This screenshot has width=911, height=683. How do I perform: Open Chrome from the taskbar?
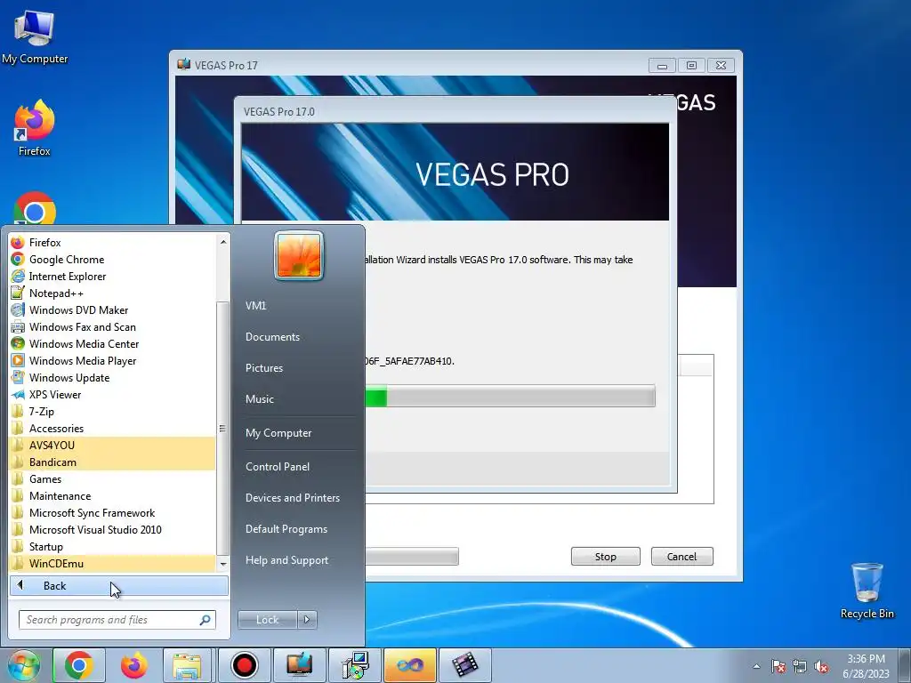pyautogui.click(x=79, y=665)
